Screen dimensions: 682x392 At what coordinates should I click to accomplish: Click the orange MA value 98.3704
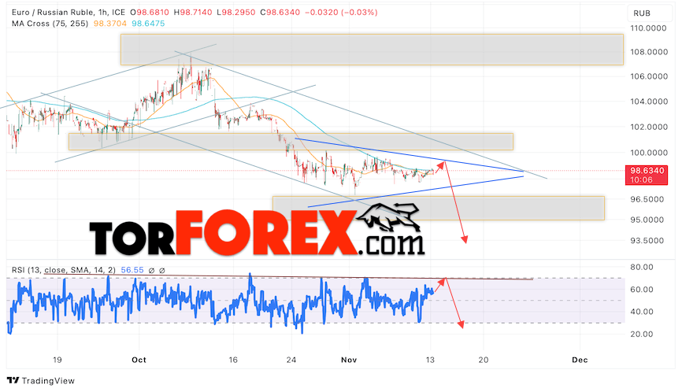pyautogui.click(x=110, y=24)
